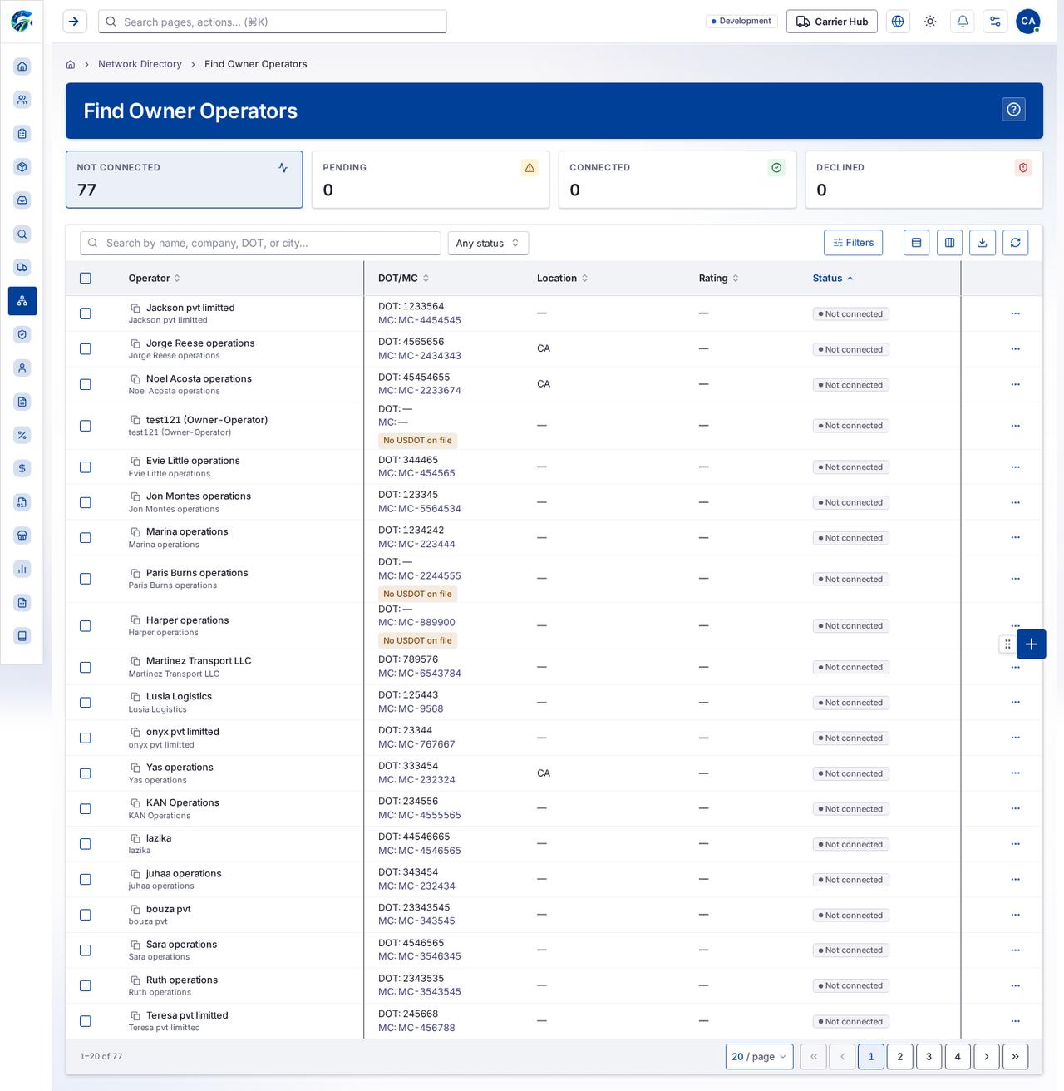The width and height of the screenshot is (1064, 1091).
Task: Click the Carrier Hub button
Action: (x=832, y=22)
